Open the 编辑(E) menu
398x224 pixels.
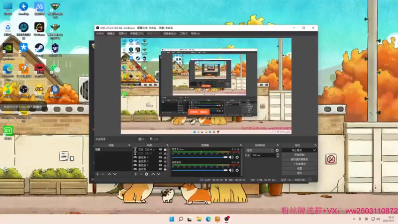[111, 33]
